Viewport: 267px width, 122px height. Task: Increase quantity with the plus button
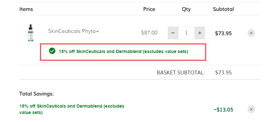point(199,33)
